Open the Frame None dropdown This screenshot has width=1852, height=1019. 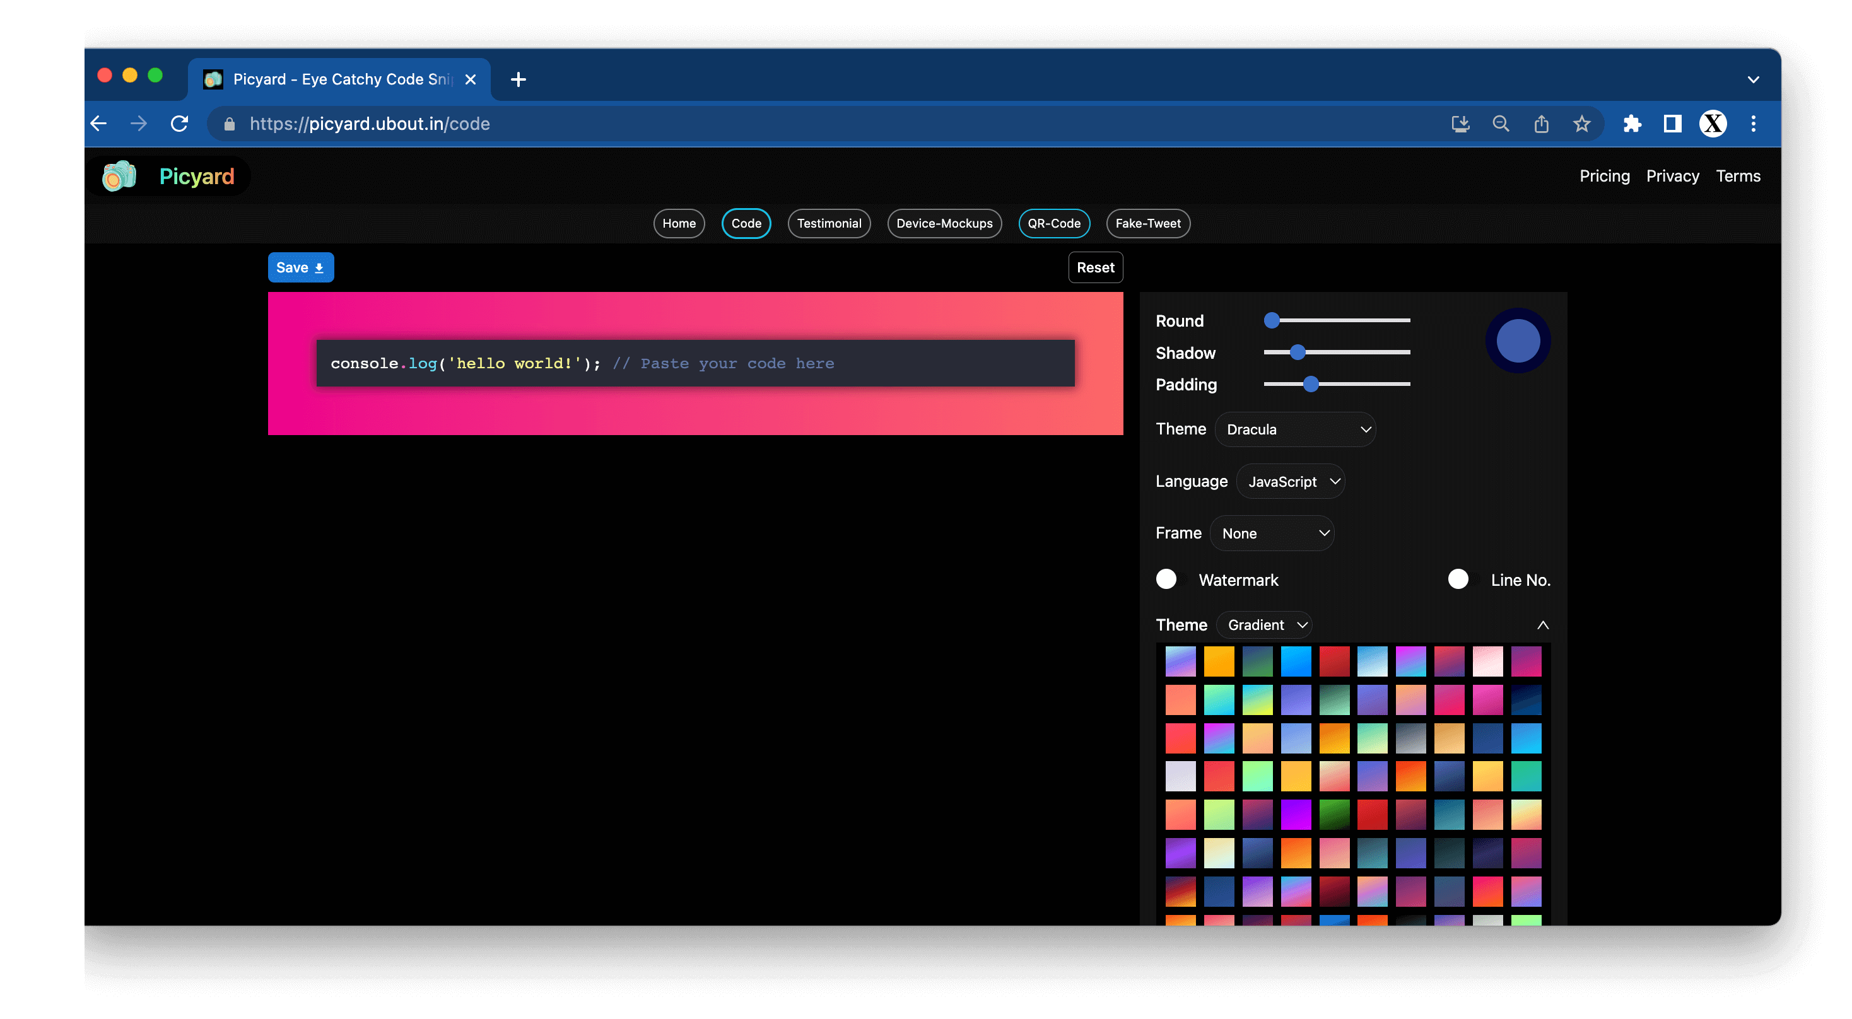coord(1272,533)
